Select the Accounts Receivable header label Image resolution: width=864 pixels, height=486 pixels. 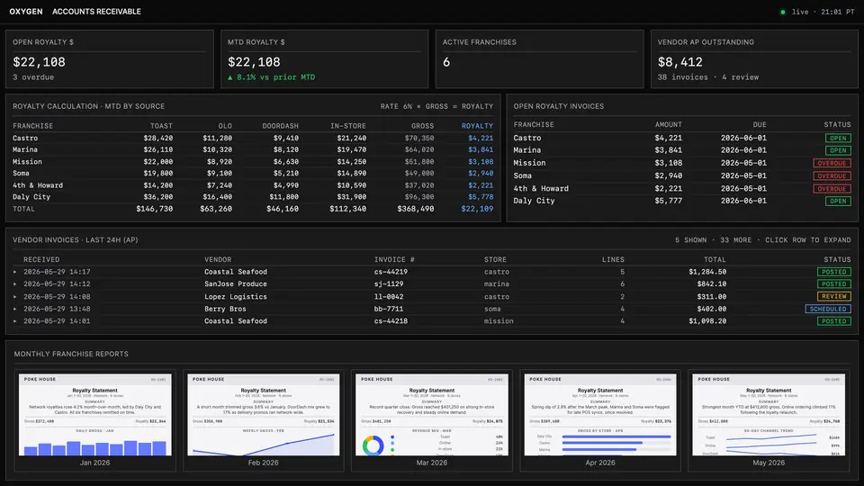pyautogui.click(x=96, y=12)
